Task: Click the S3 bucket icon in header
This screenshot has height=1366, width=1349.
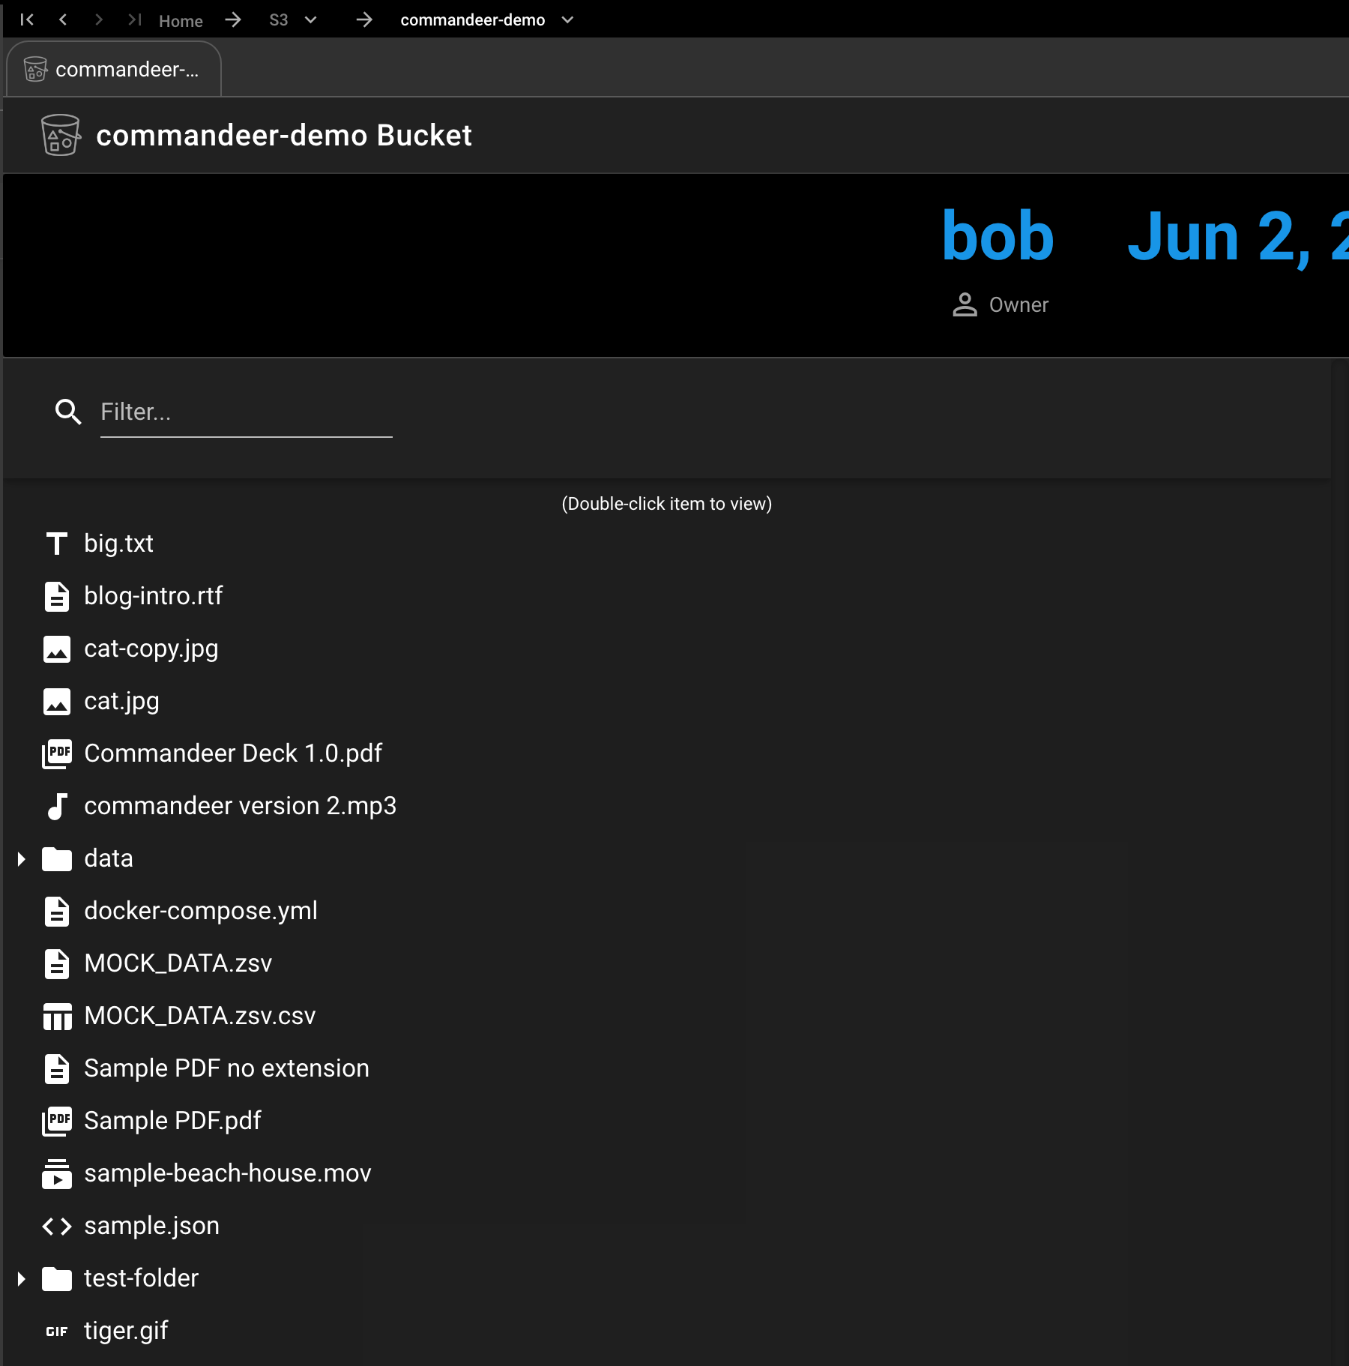Action: (x=60, y=135)
